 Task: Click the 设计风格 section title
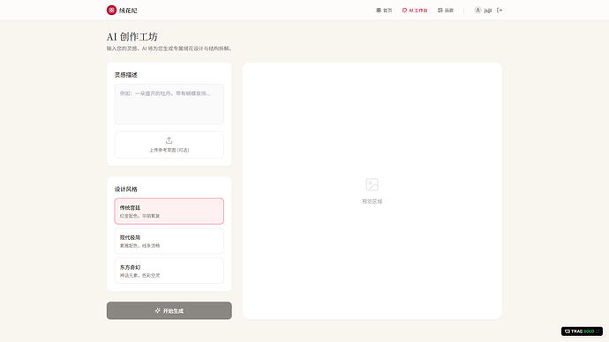126,190
